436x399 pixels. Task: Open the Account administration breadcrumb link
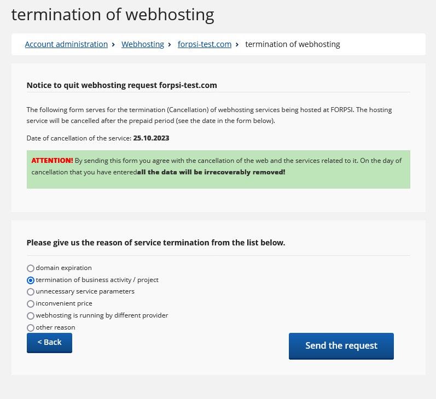(x=66, y=44)
